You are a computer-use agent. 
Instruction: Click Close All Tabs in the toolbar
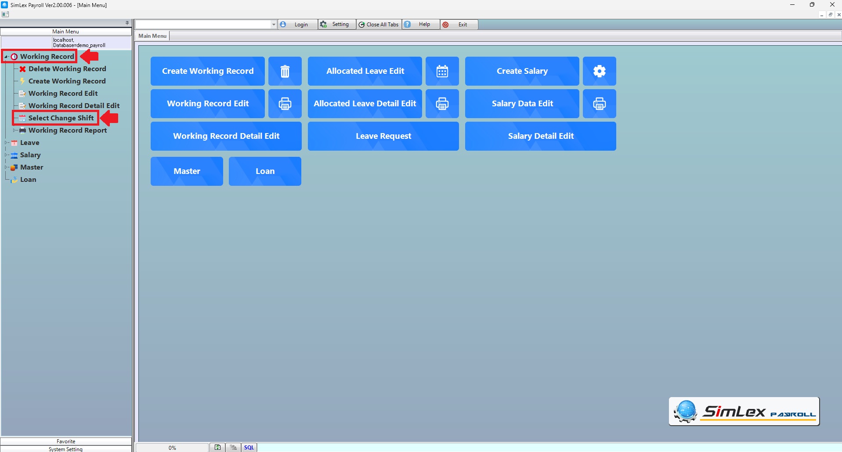tap(379, 25)
